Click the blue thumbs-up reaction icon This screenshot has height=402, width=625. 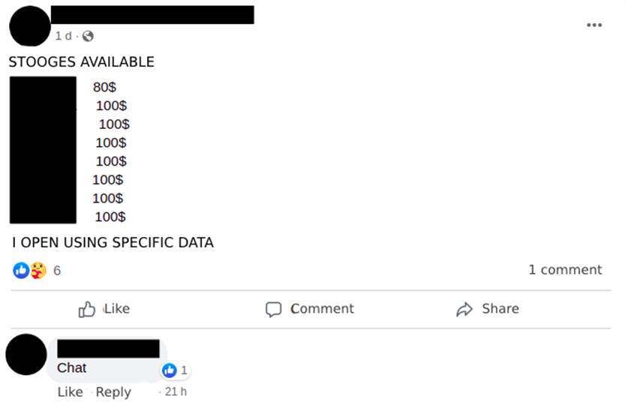[21, 270]
